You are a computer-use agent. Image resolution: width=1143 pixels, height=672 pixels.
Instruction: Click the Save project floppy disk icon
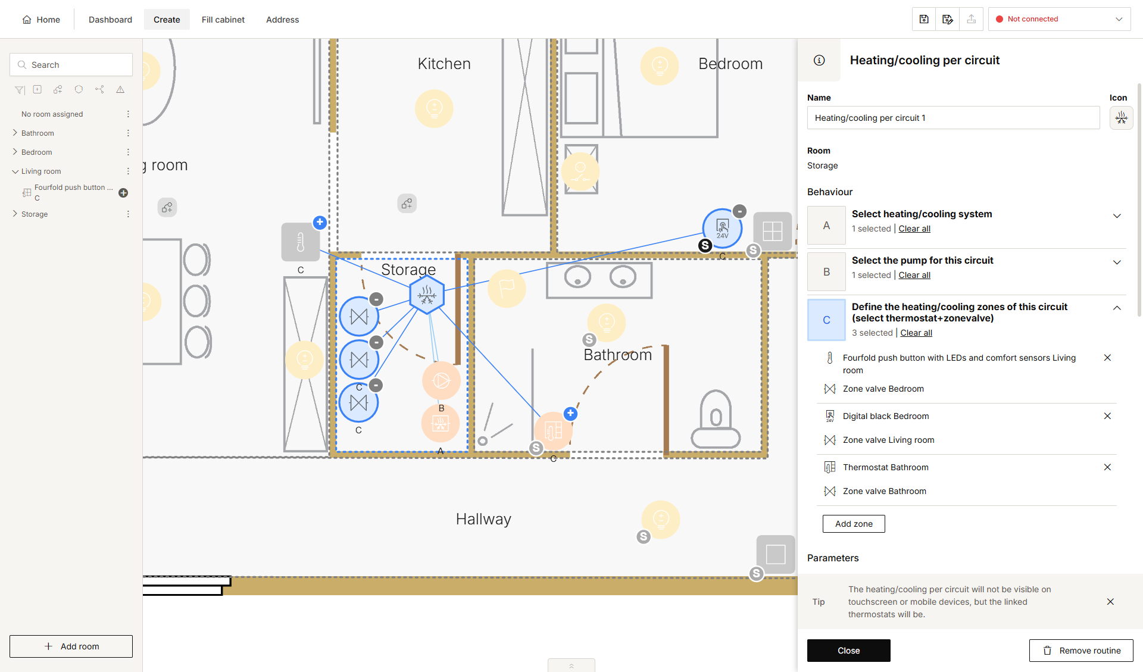coord(924,19)
